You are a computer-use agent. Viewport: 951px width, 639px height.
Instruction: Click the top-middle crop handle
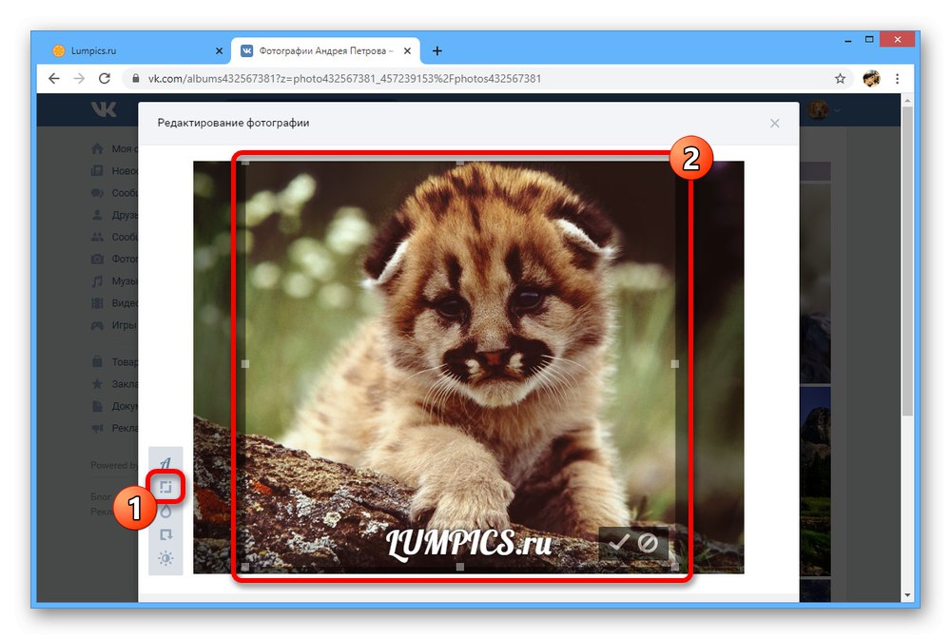460,163
